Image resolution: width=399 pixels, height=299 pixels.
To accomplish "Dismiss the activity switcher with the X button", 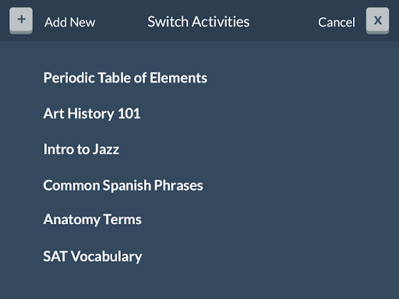I will point(377,20).
